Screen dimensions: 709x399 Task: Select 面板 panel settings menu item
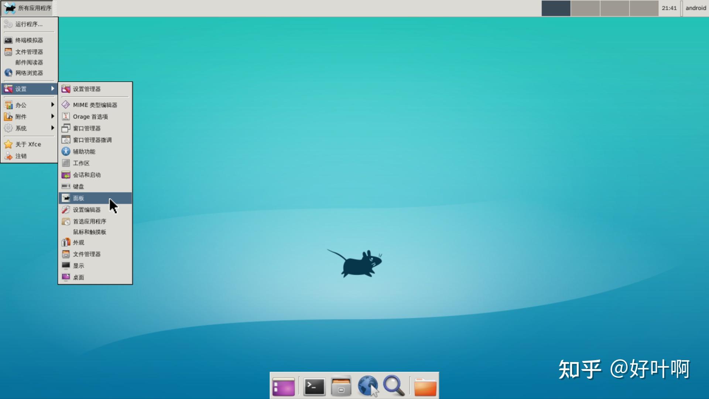(x=78, y=198)
